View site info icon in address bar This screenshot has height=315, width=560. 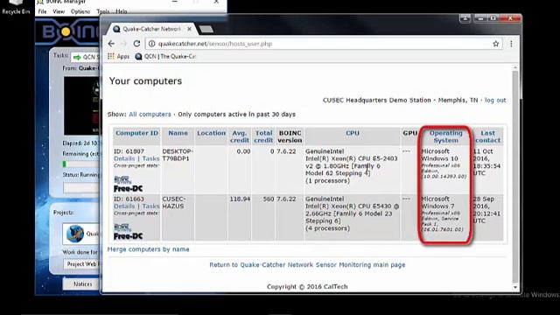click(151, 44)
